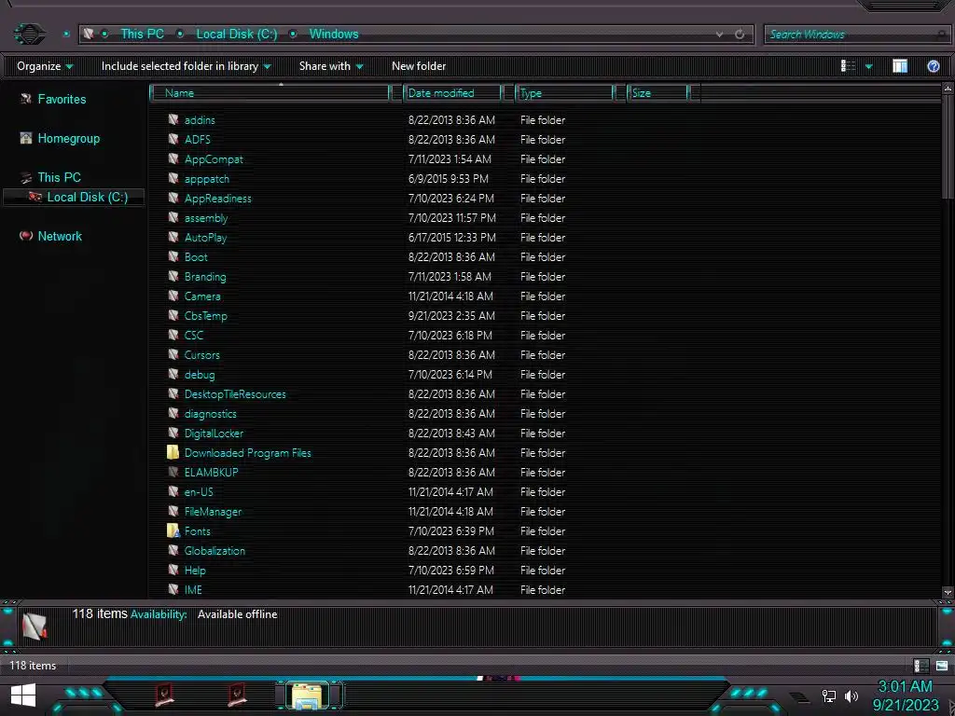Viewport: 955px width, 716px height.
Task: Change the view layout icon
Action: 848,66
